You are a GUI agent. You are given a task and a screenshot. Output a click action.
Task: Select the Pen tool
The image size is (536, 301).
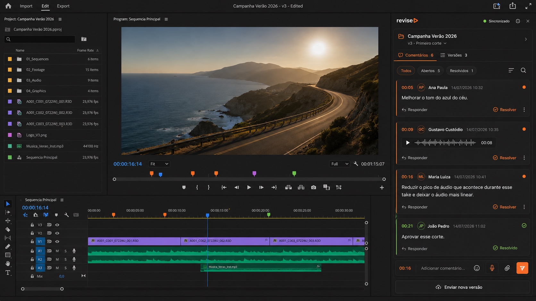[x=8, y=246]
